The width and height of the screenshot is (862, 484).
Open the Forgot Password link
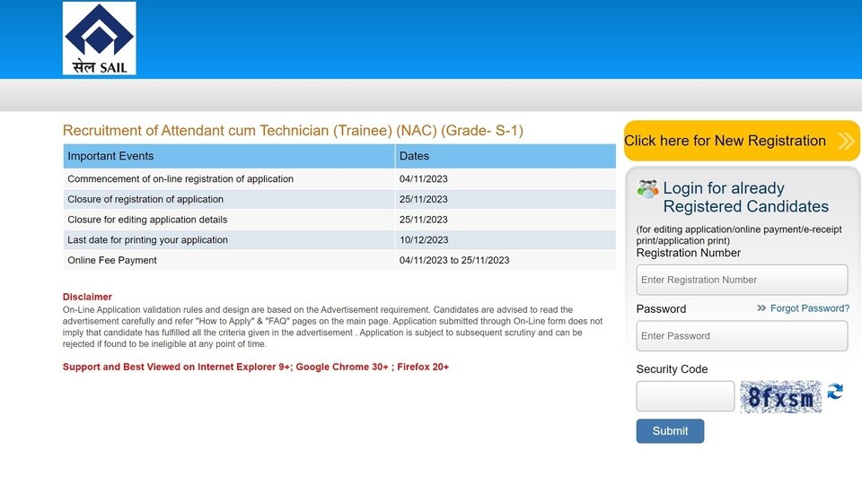coord(809,308)
